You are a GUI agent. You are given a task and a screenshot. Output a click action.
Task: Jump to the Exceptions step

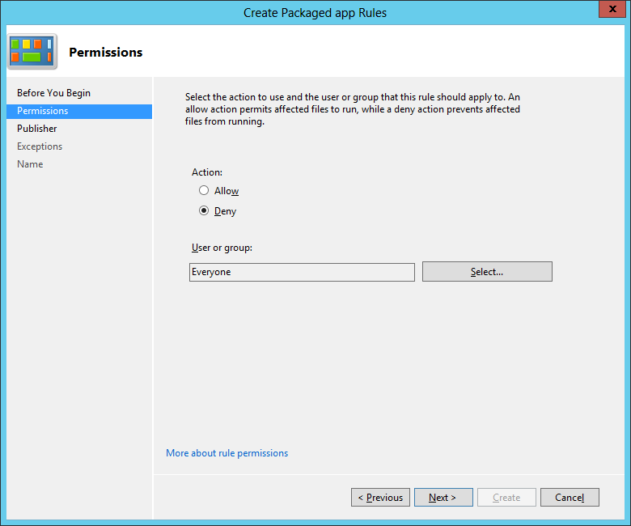coord(40,146)
